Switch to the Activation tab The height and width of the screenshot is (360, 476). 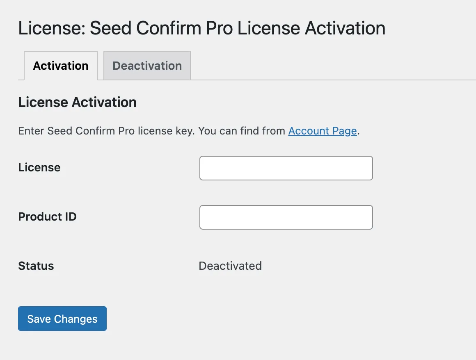click(61, 66)
